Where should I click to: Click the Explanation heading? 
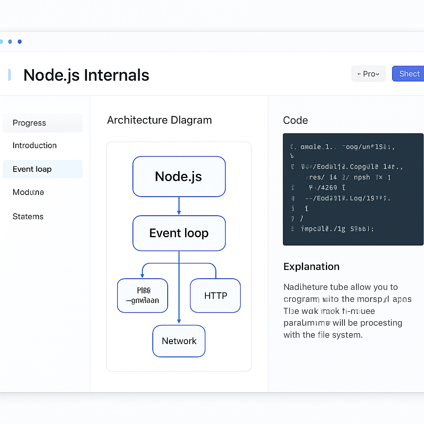(x=311, y=267)
